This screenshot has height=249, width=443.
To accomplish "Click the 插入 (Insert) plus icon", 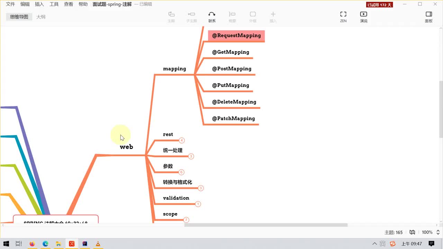I will pos(273,14).
